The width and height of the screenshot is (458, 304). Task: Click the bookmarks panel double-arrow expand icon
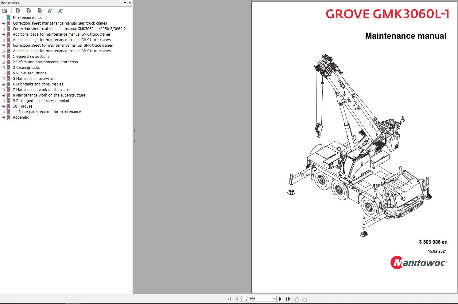pyautogui.click(x=125, y=3)
